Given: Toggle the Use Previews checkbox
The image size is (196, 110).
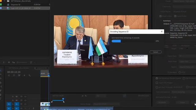Looking at the screenshot, I should pyautogui.click(x=184, y=78).
